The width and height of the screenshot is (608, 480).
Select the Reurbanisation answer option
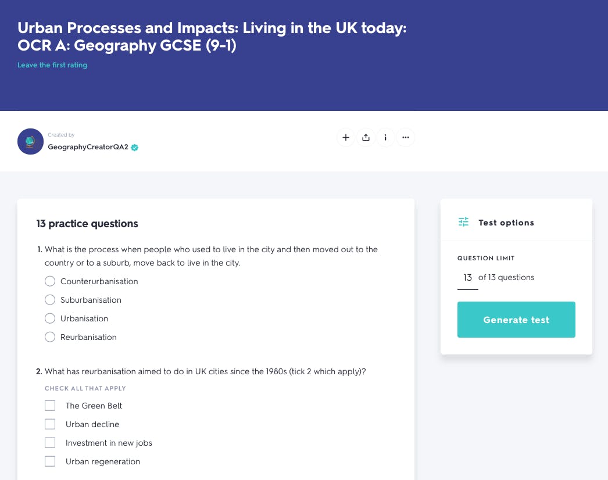[x=50, y=336]
